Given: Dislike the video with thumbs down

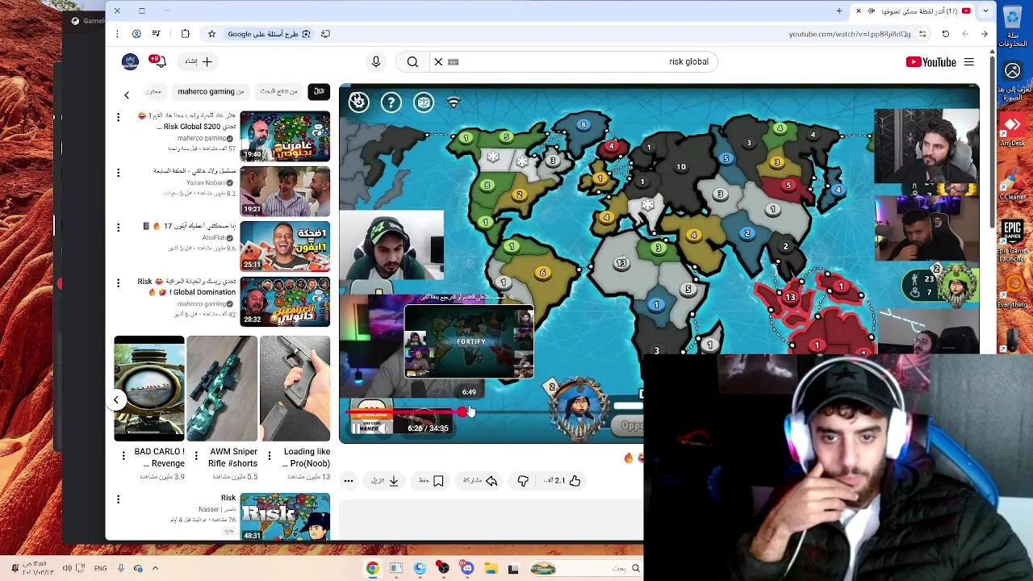Looking at the screenshot, I should [523, 481].
